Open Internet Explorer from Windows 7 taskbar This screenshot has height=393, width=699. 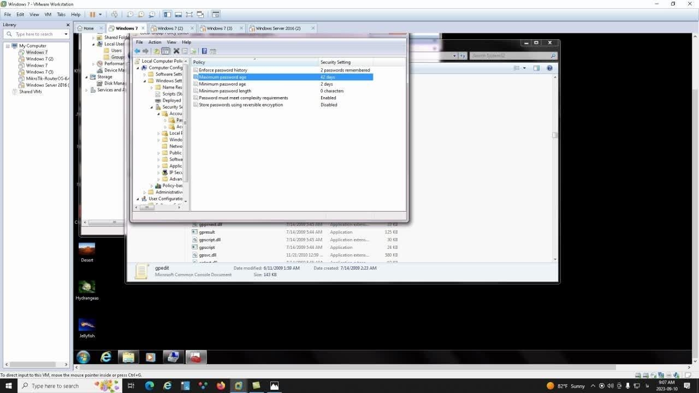pos(106,357)
